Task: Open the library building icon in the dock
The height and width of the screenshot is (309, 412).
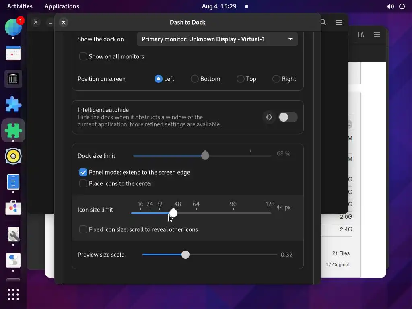Action: point(13,78)
